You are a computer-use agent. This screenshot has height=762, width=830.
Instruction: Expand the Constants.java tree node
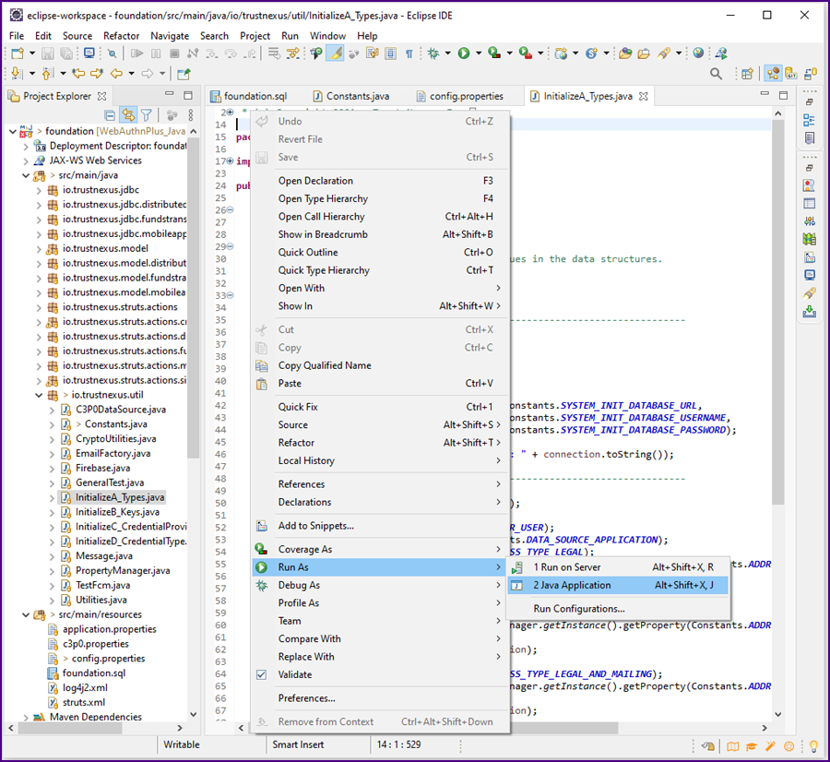[52, 424]
